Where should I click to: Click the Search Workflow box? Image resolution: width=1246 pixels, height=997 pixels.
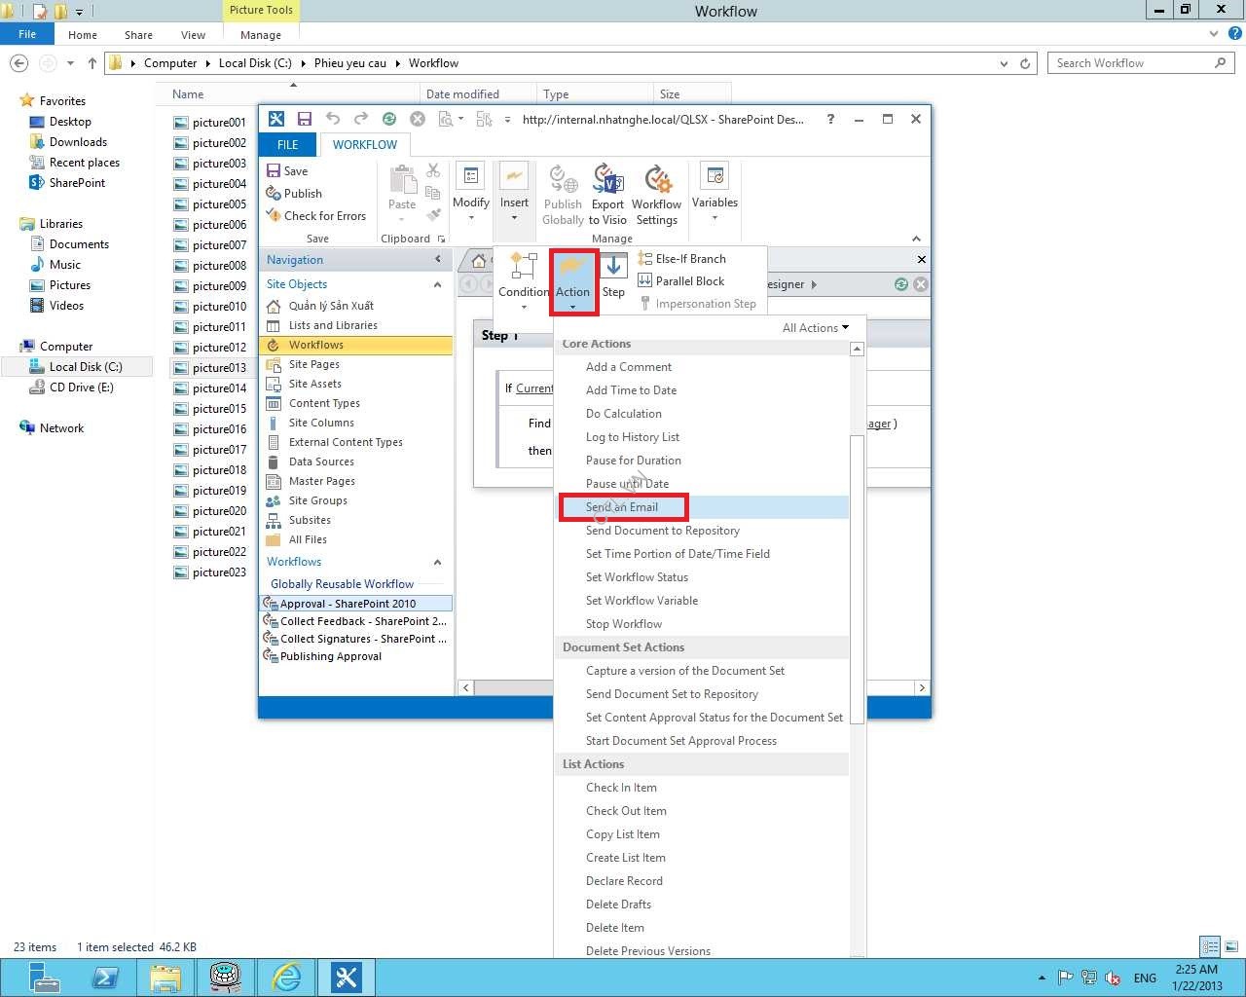coord(1131,63)
